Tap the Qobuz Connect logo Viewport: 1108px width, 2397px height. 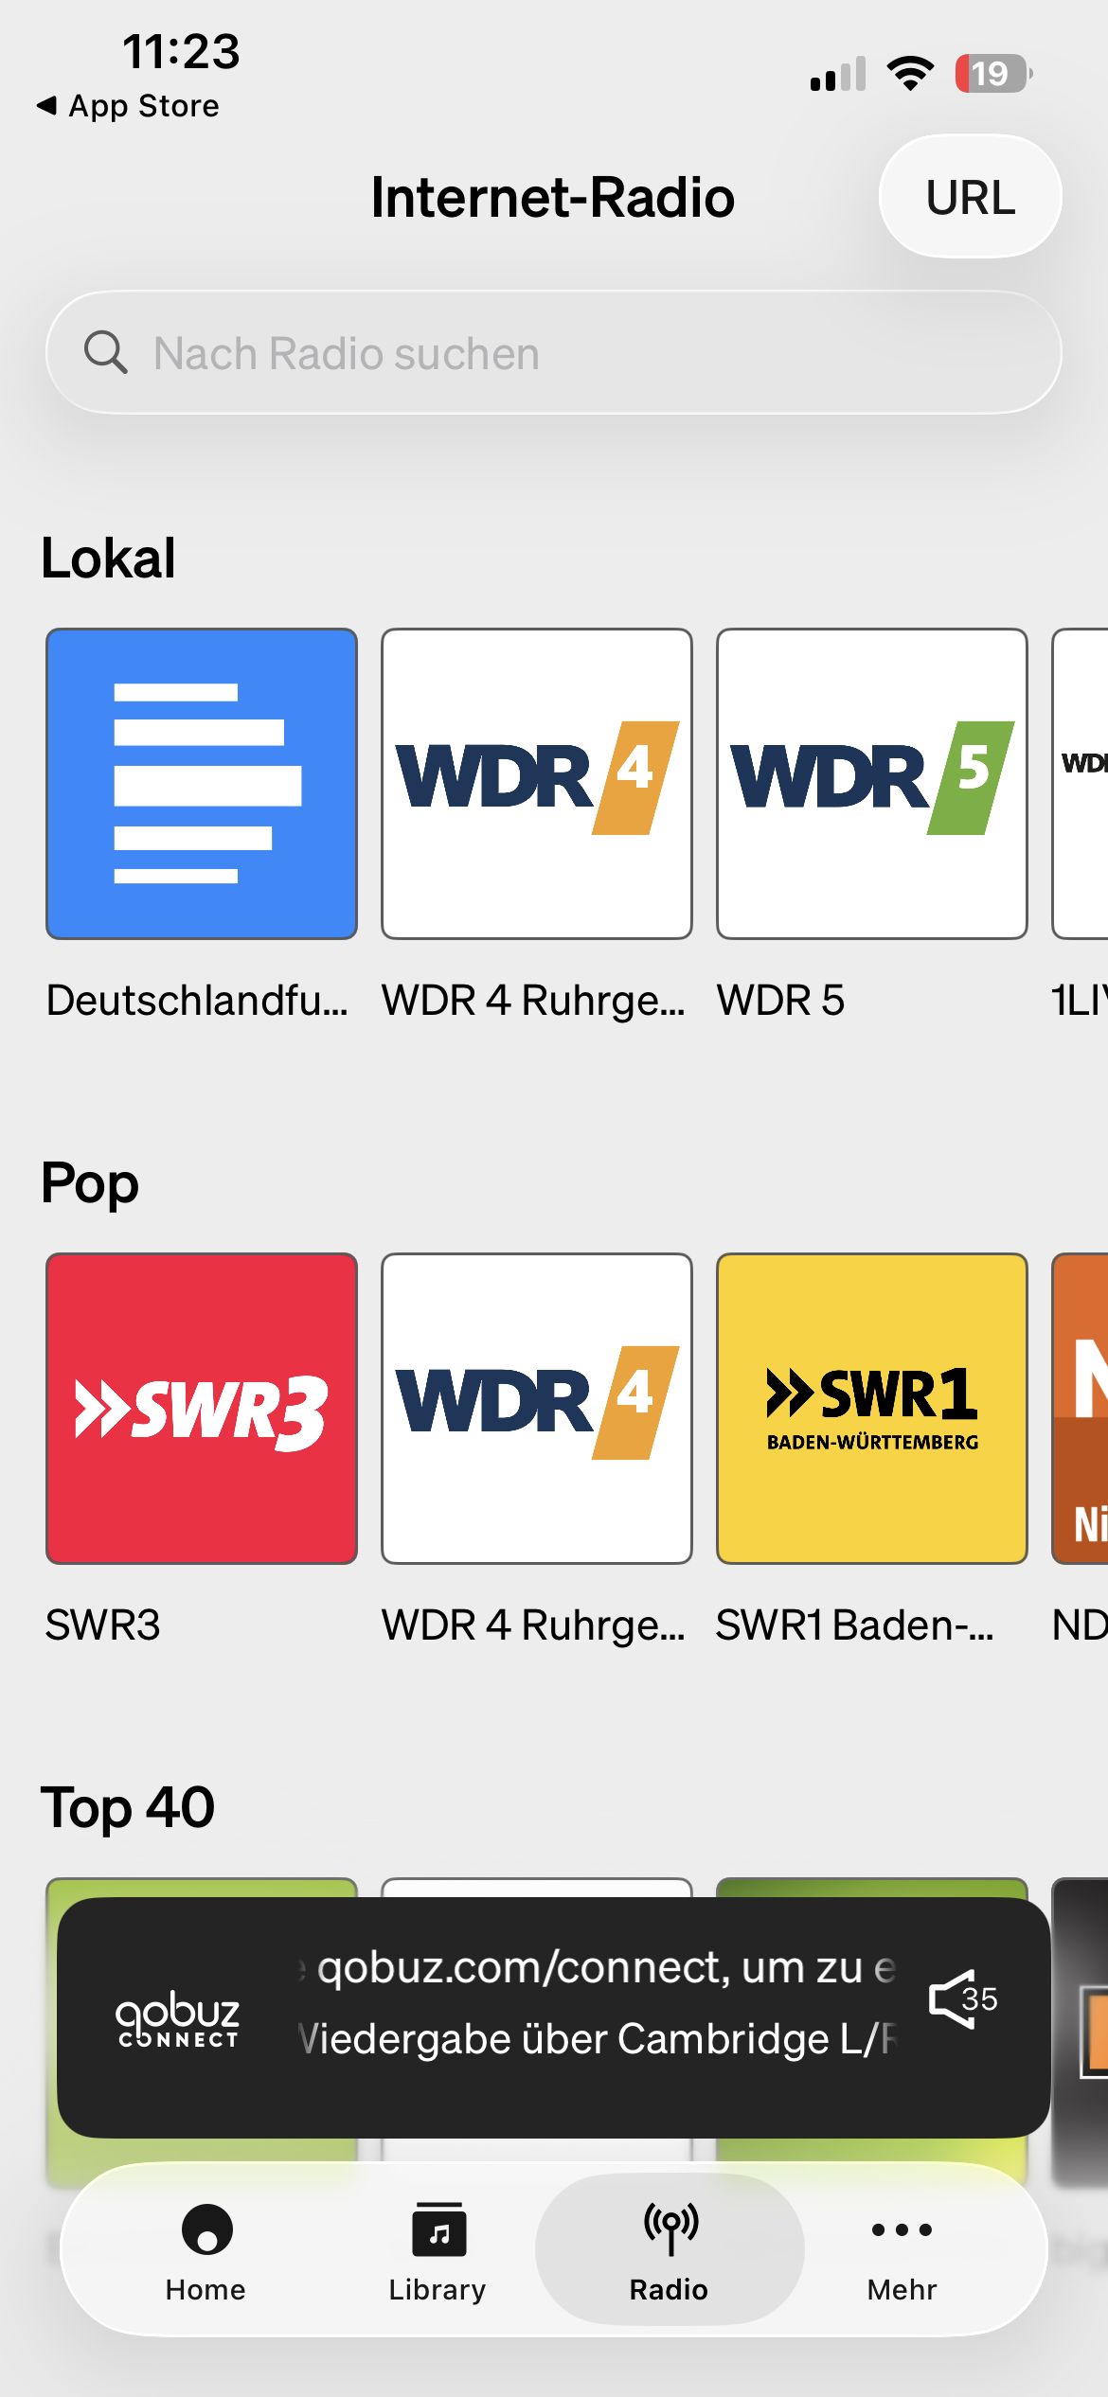177,2017
